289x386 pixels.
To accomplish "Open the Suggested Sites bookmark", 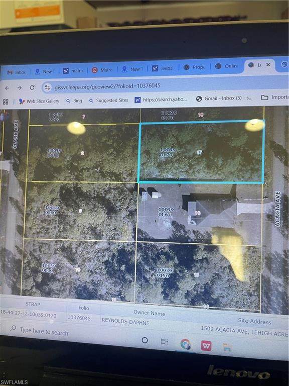I will coord(108,101).
